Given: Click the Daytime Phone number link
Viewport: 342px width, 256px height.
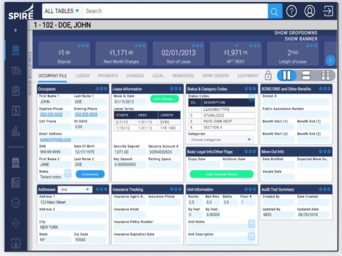Looking at the screenshot, I should [x=51, y=114].
